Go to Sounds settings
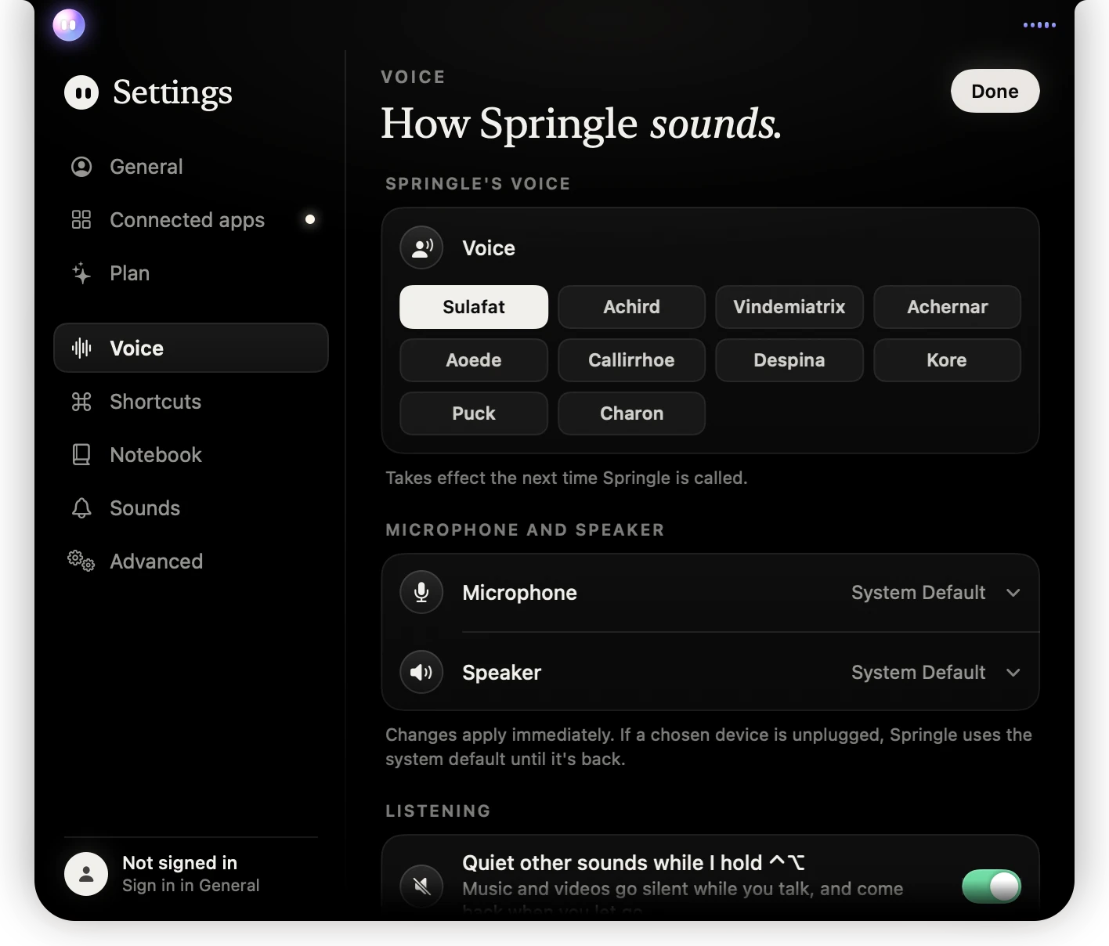1109x946 pixels. tap(191, 508)
